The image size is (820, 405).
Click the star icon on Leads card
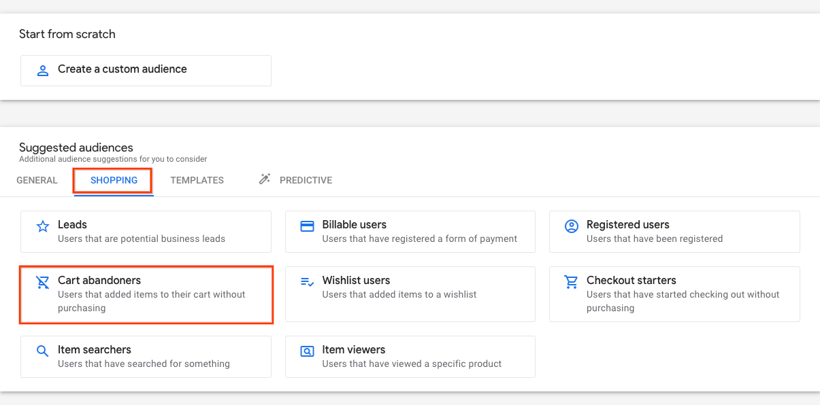(43, 226)
